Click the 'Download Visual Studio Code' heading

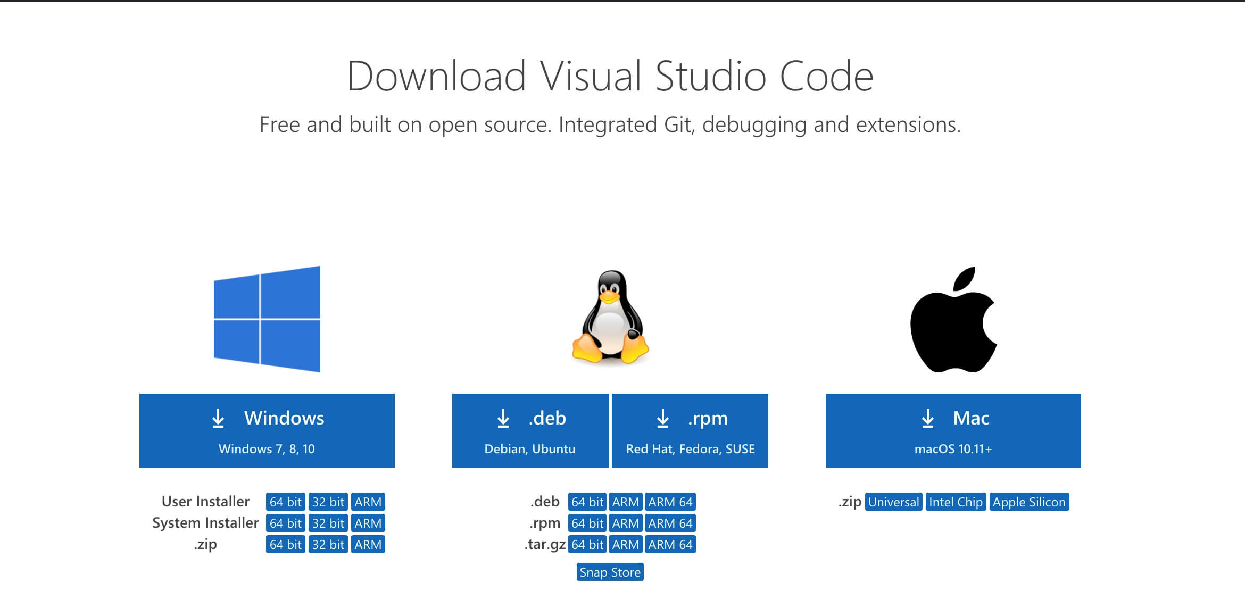tap(610, 76)
